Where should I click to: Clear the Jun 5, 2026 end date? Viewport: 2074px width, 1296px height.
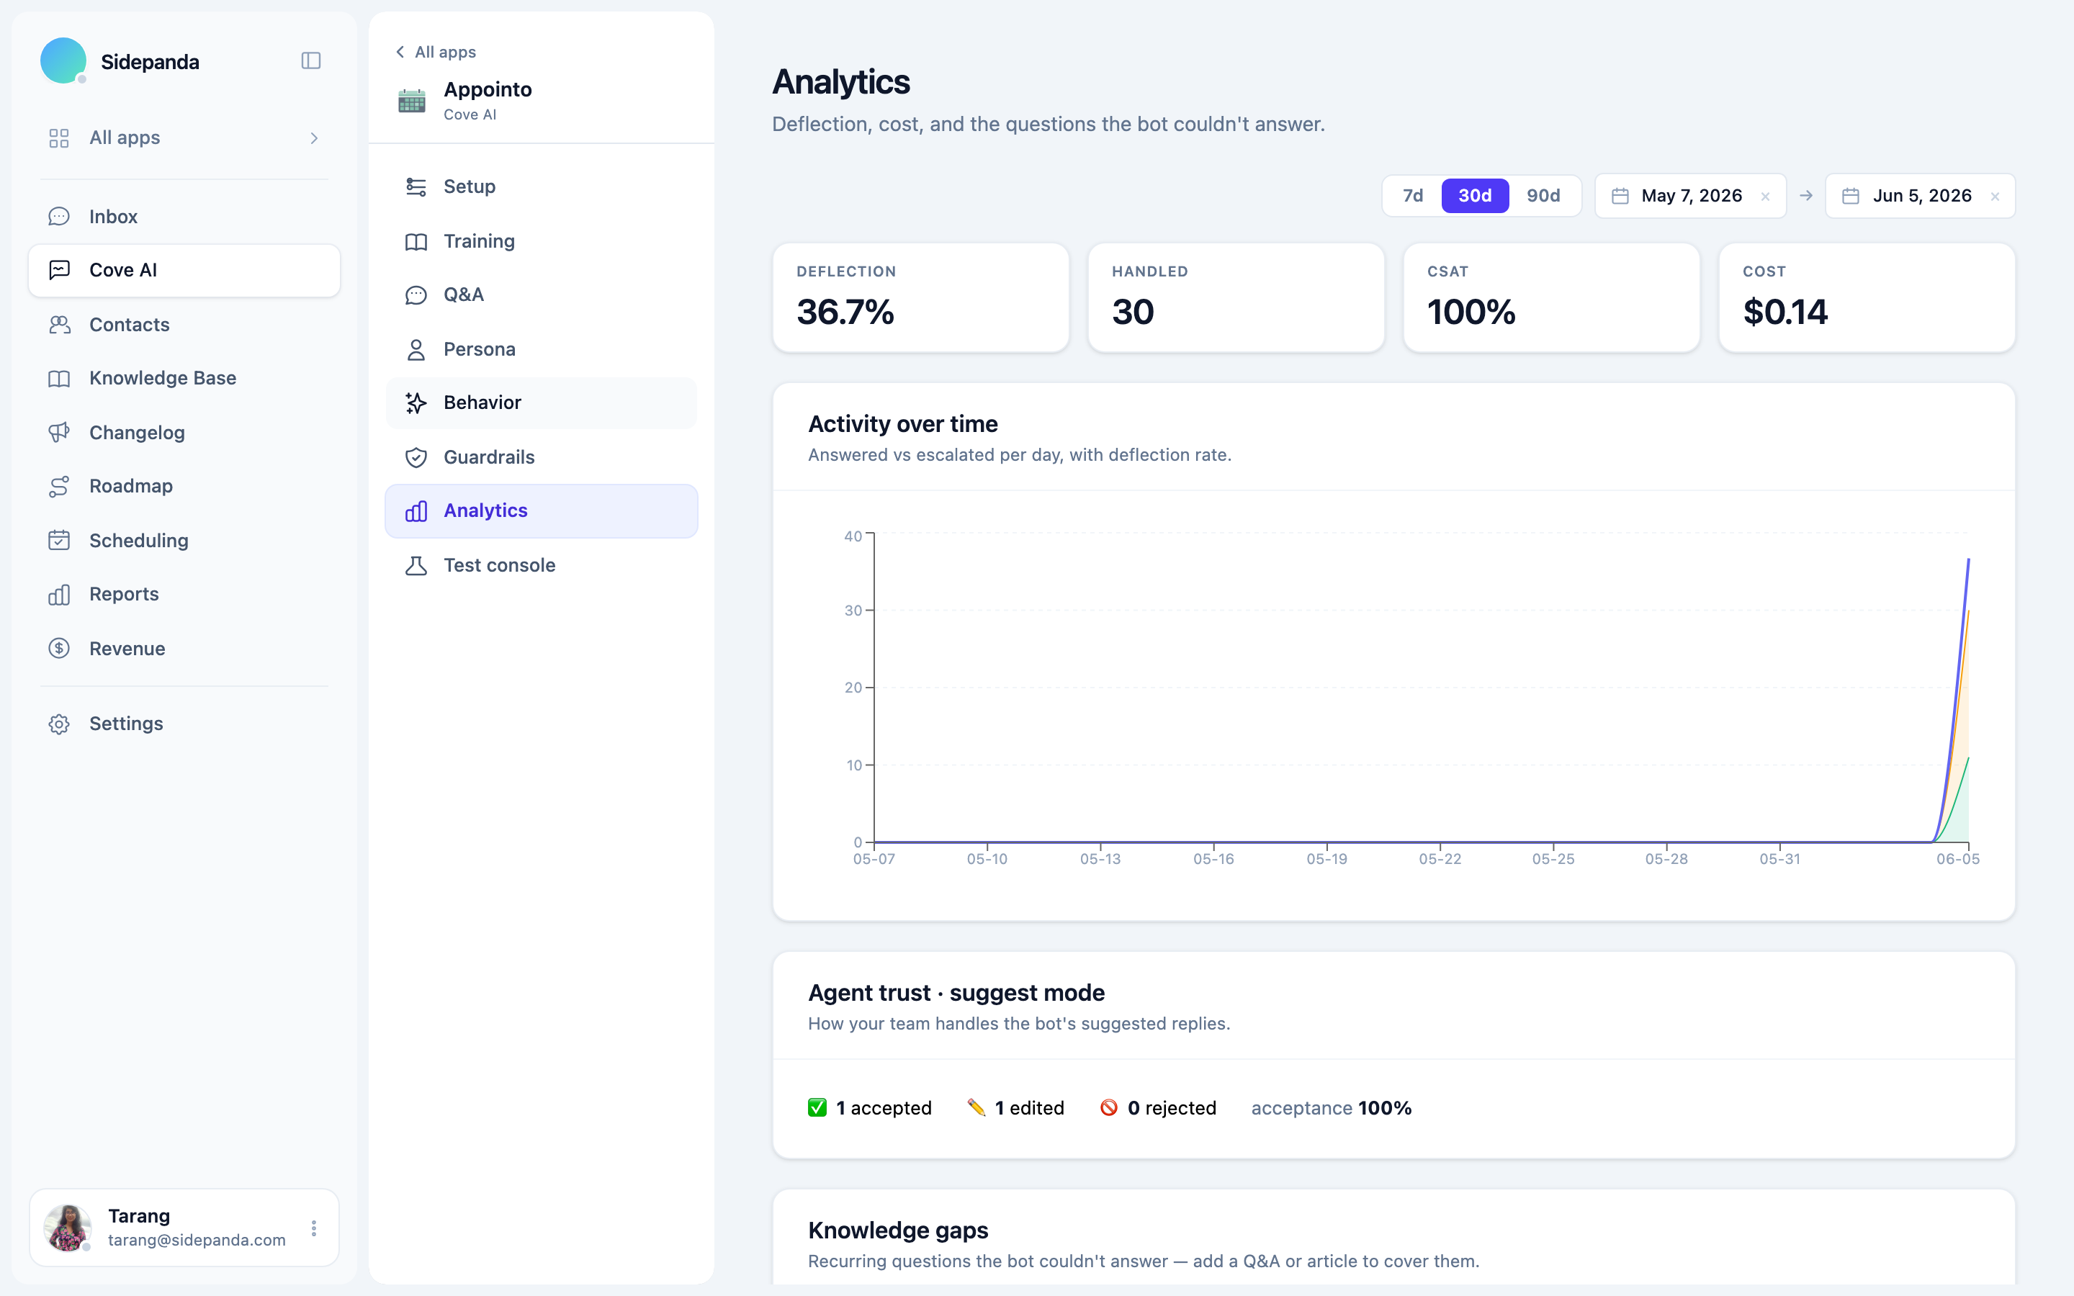pos(1996,197)
